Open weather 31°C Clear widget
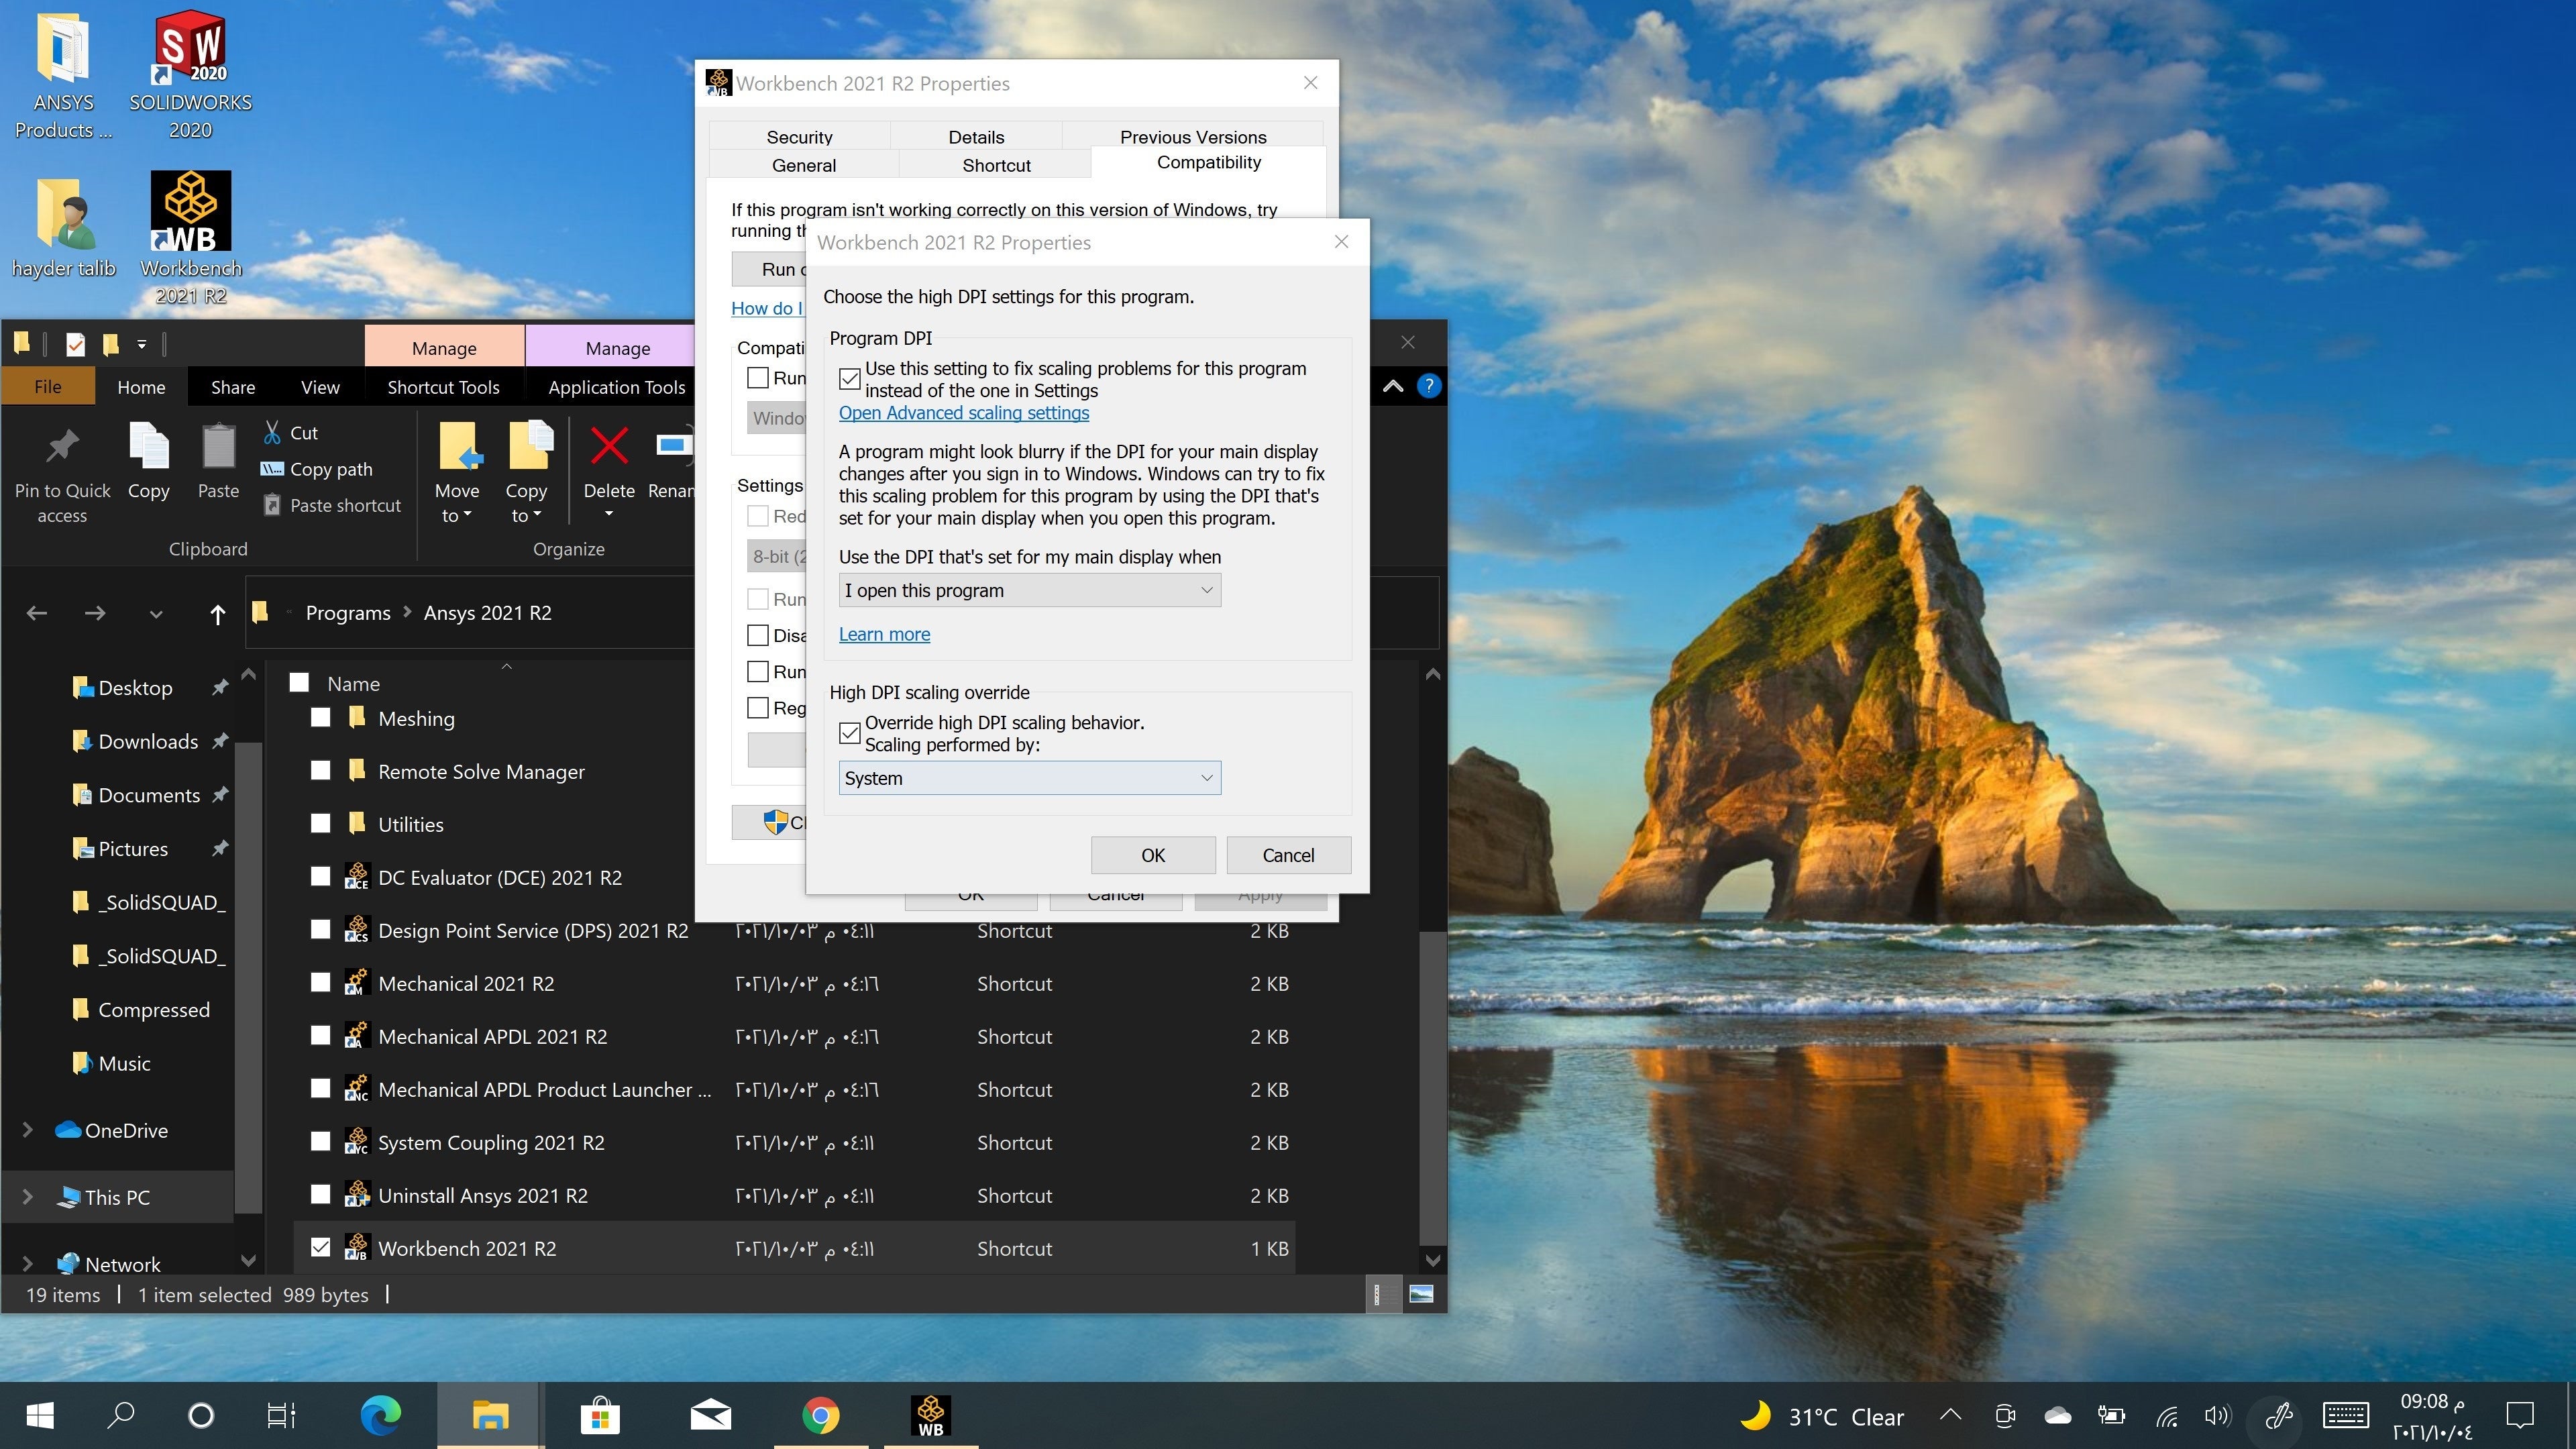The height and width of the screenshot is (1449, 2576). [x=1822, y=1416]
